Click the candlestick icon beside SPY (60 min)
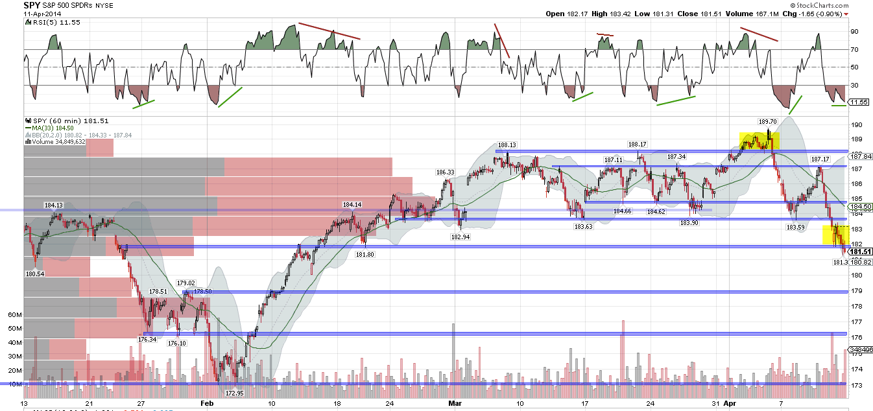The height and width of the screenshot is (411, 873). pos(27,121)
